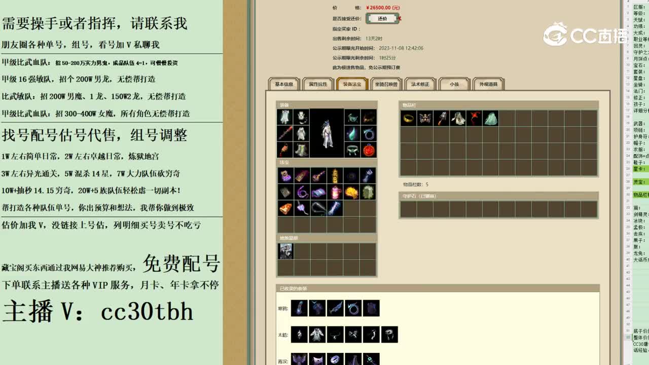
Task: Click the 物品栏数: 5 text
Action: pos(416,185)
